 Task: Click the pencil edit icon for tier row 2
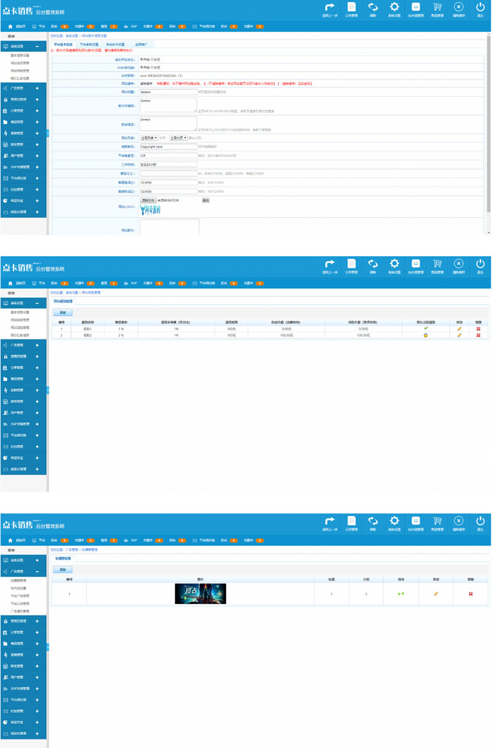(x=459, y=335)
